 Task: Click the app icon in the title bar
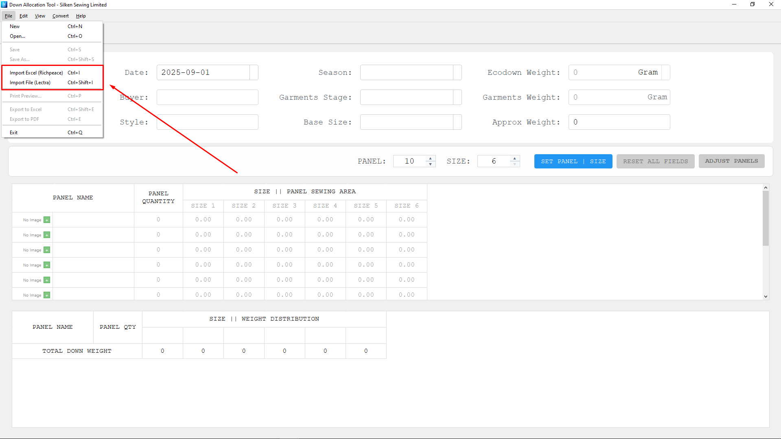(x=4, y=4)
